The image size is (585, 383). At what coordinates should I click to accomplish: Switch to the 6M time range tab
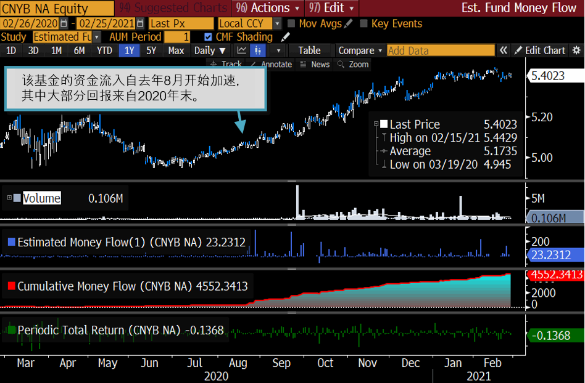(x=79, y=50)
